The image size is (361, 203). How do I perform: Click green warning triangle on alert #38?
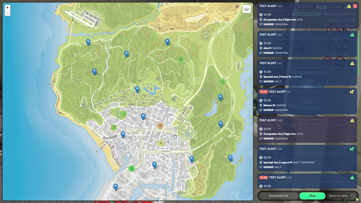tap(352, 177)
